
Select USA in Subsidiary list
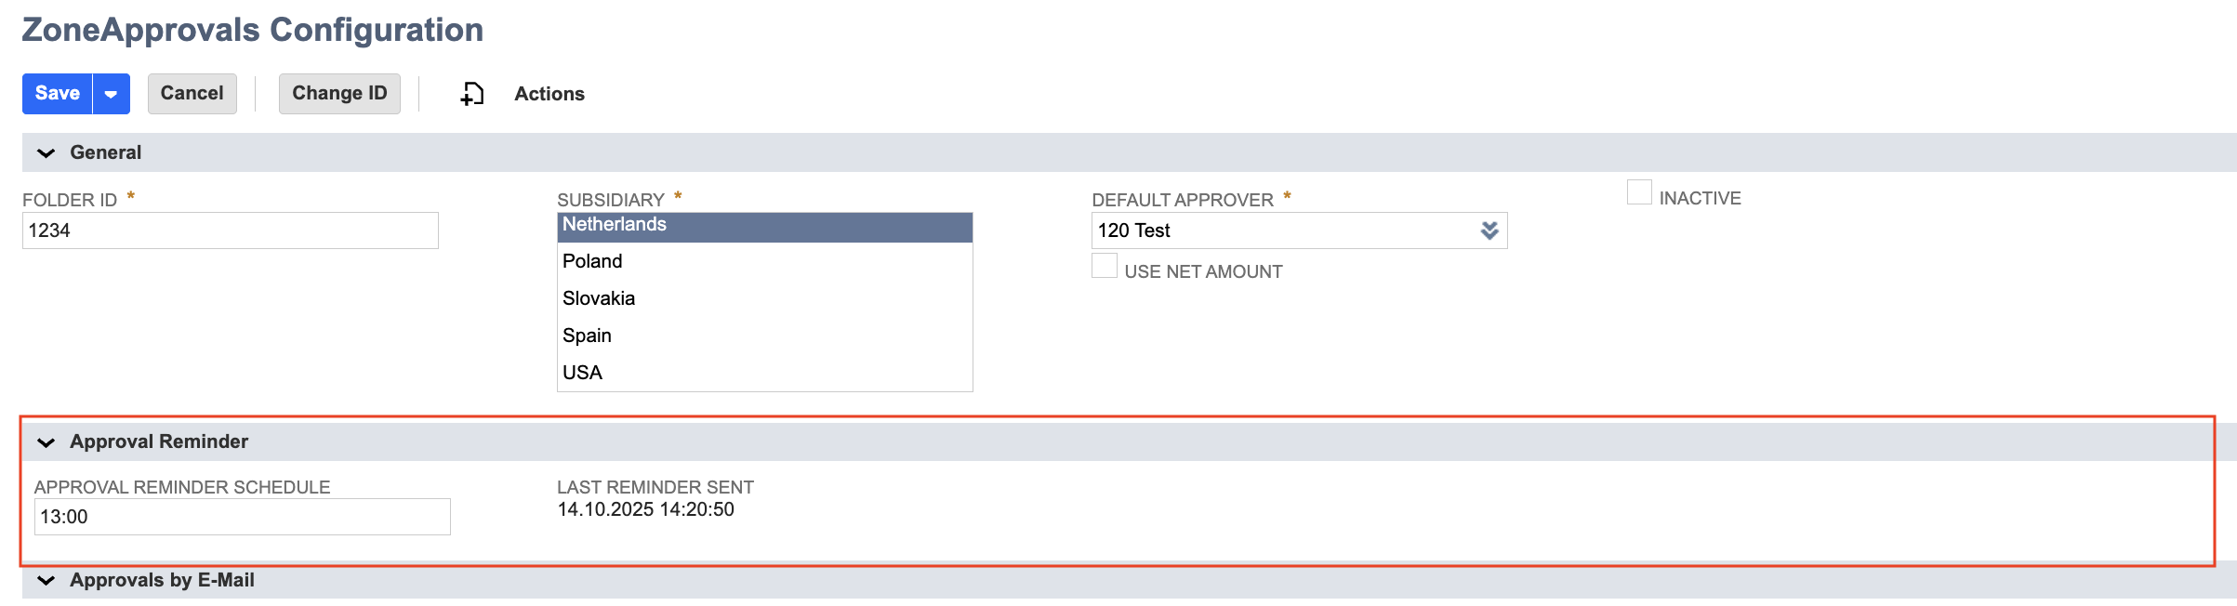click(x=764, y=373)
